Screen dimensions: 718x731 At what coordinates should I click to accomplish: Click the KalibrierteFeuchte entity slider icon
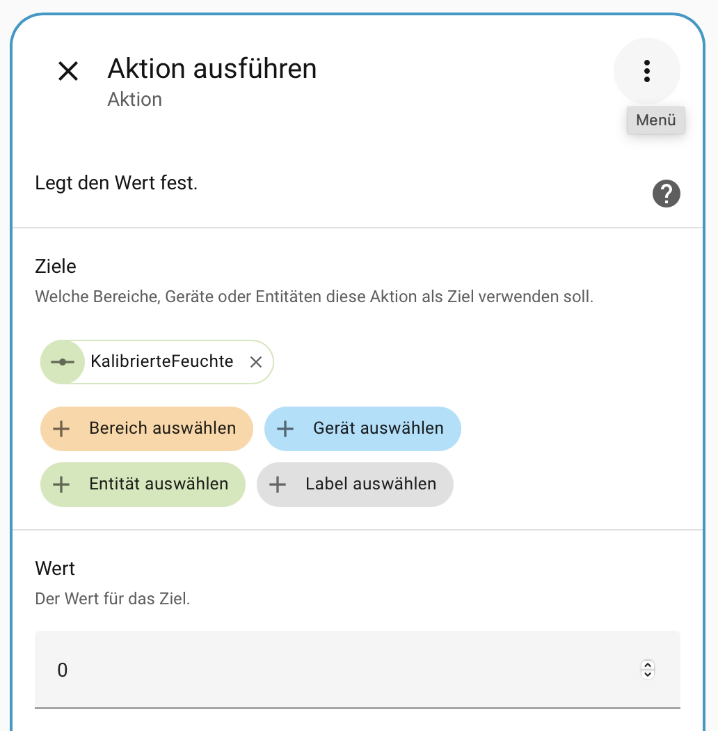tap(63, 362)
